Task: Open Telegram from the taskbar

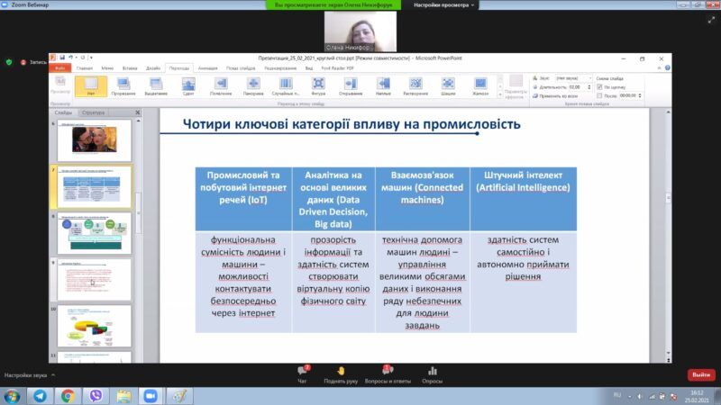Action: pyautogui.click(x=41, y=395)
